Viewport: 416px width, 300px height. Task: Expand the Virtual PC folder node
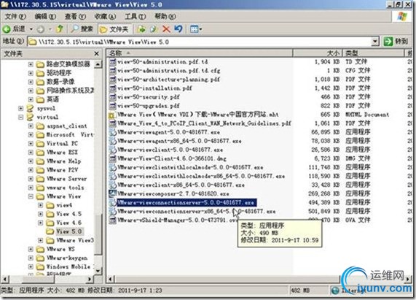[31, 144]
